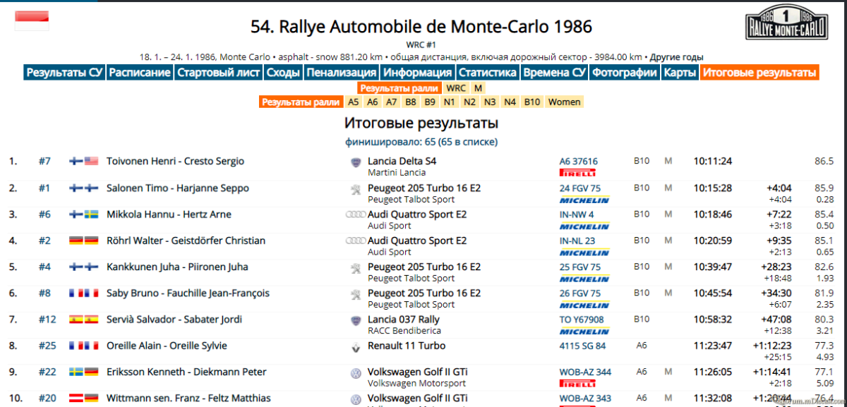Click the Renault logo in Oreille's row
This screenshot has height=407, width=847.
(356, 347)
